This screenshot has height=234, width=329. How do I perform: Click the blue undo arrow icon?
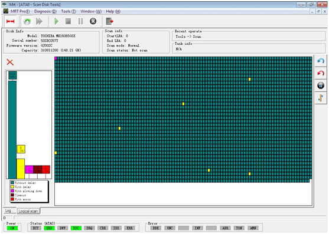(321, 61)
